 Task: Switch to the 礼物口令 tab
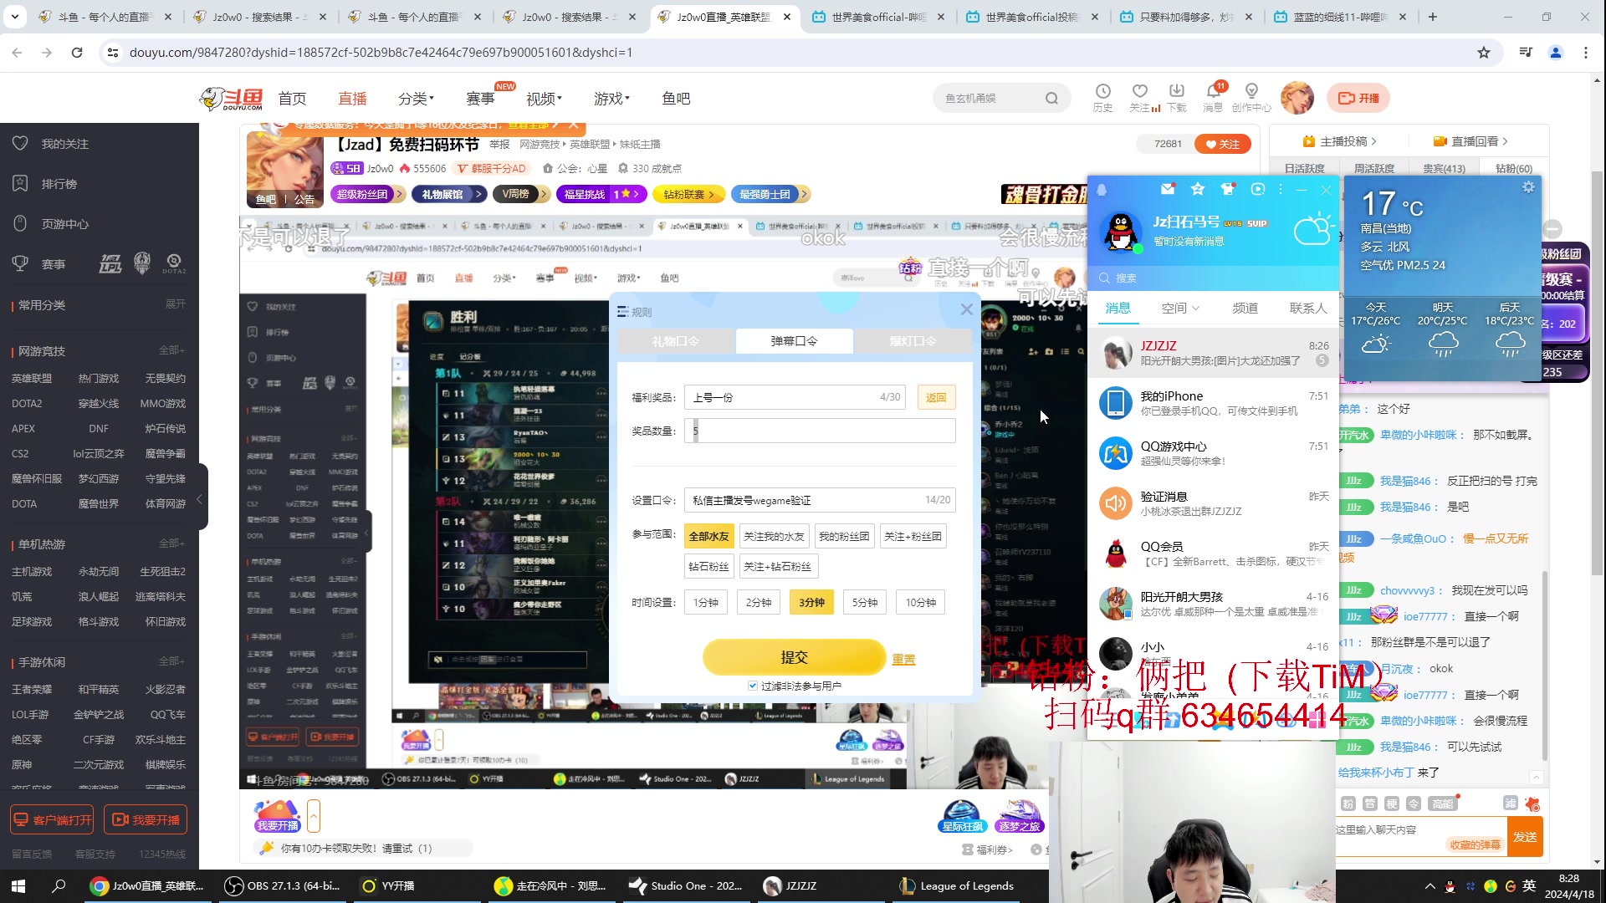coord(674,341)
